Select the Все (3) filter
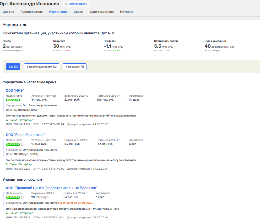The image size is (260, 221). (x=13, y=67)
